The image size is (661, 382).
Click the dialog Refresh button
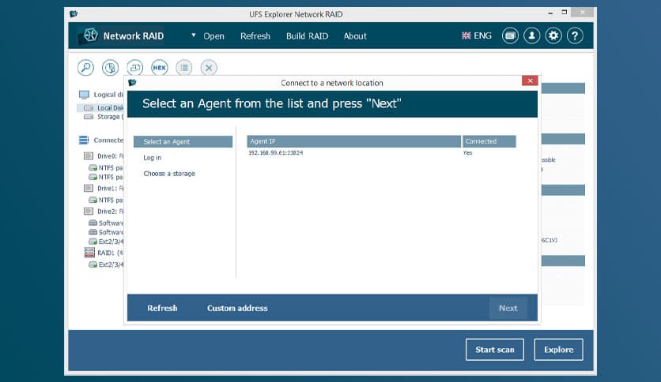(x=162, y=308)
